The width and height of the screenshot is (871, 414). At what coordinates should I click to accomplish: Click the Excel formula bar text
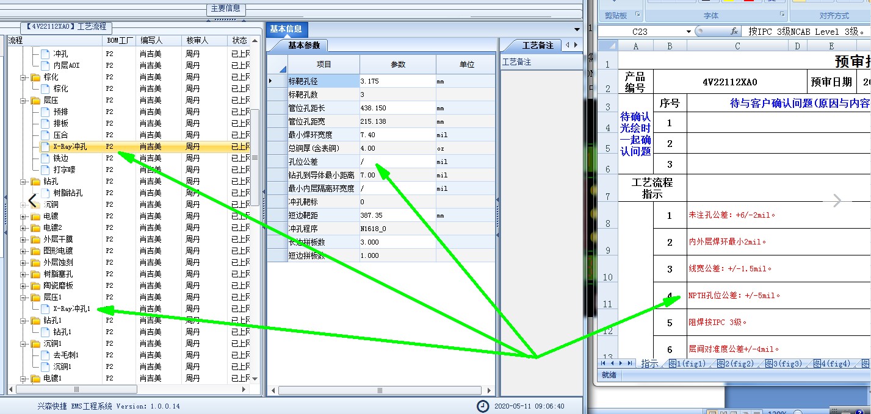coord(807,31)
